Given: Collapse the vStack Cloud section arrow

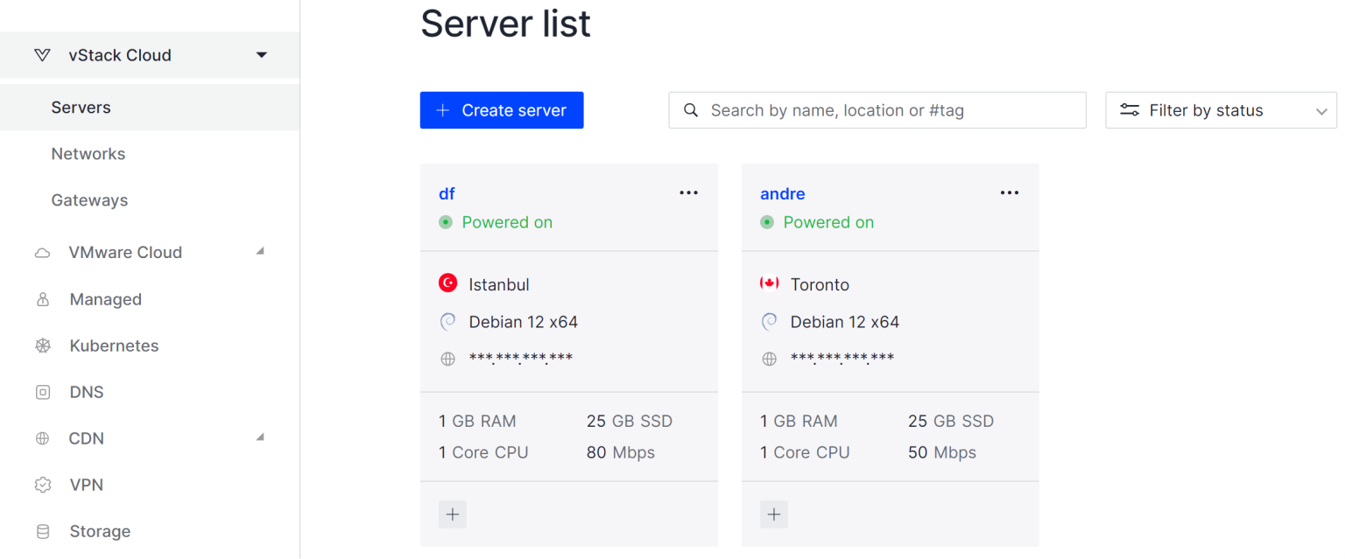Looking at the screenshot, I should (x=261, y=55).
